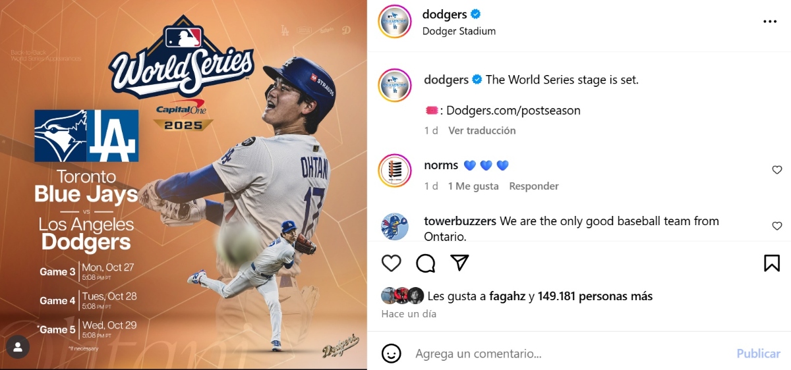Like the post with the heart icon

click(x=392, y=263)
